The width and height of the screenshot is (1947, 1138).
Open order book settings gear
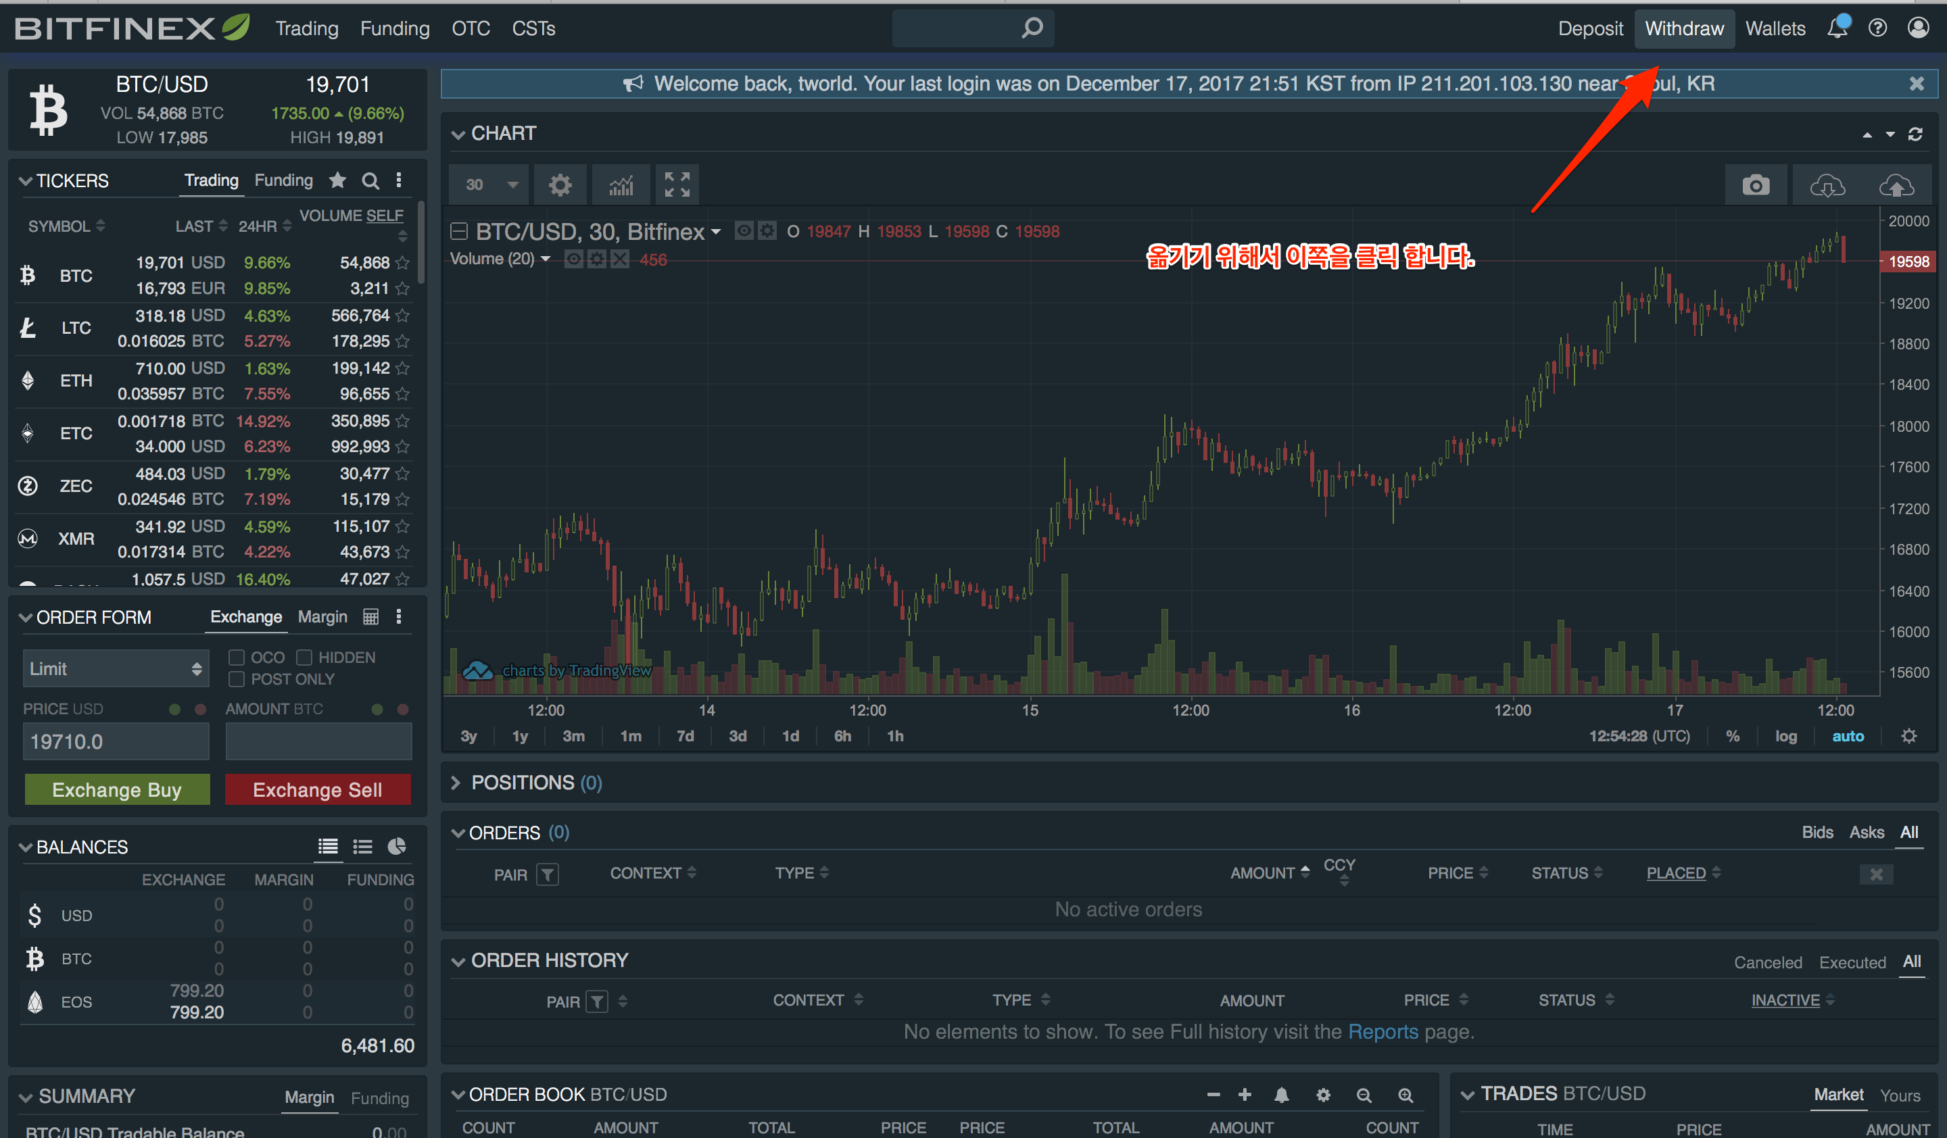click(x=1323, y=1095)
